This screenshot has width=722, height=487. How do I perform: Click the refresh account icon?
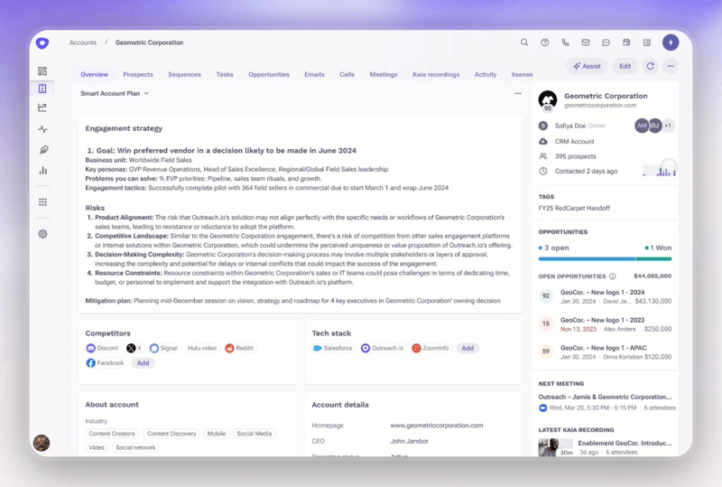(650, 66)
